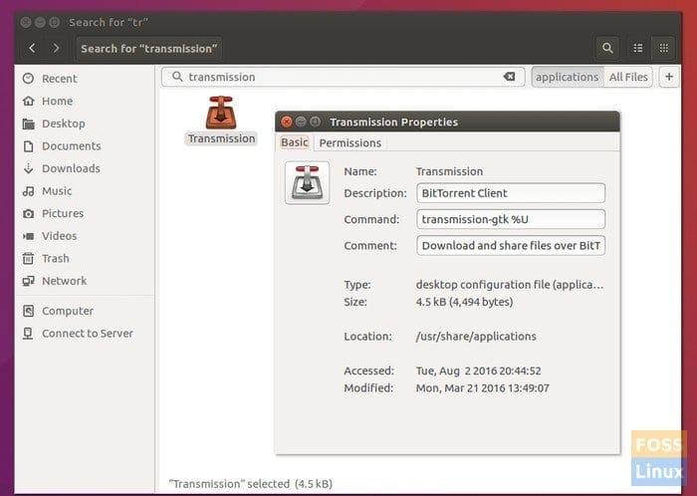The image size is (697, 496).
Task: Close the Transmission Properties dialog
Action: pos(287,122)
